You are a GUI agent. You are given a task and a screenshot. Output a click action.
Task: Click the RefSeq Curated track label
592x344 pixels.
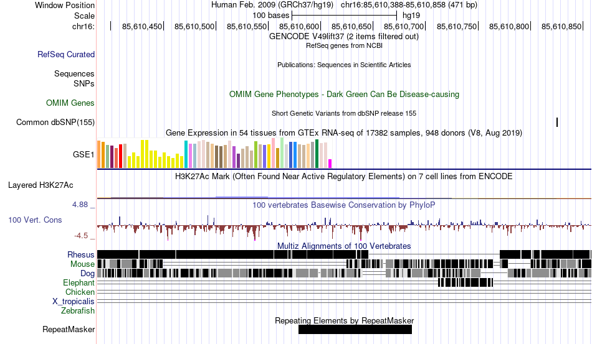tap(66, 54)
